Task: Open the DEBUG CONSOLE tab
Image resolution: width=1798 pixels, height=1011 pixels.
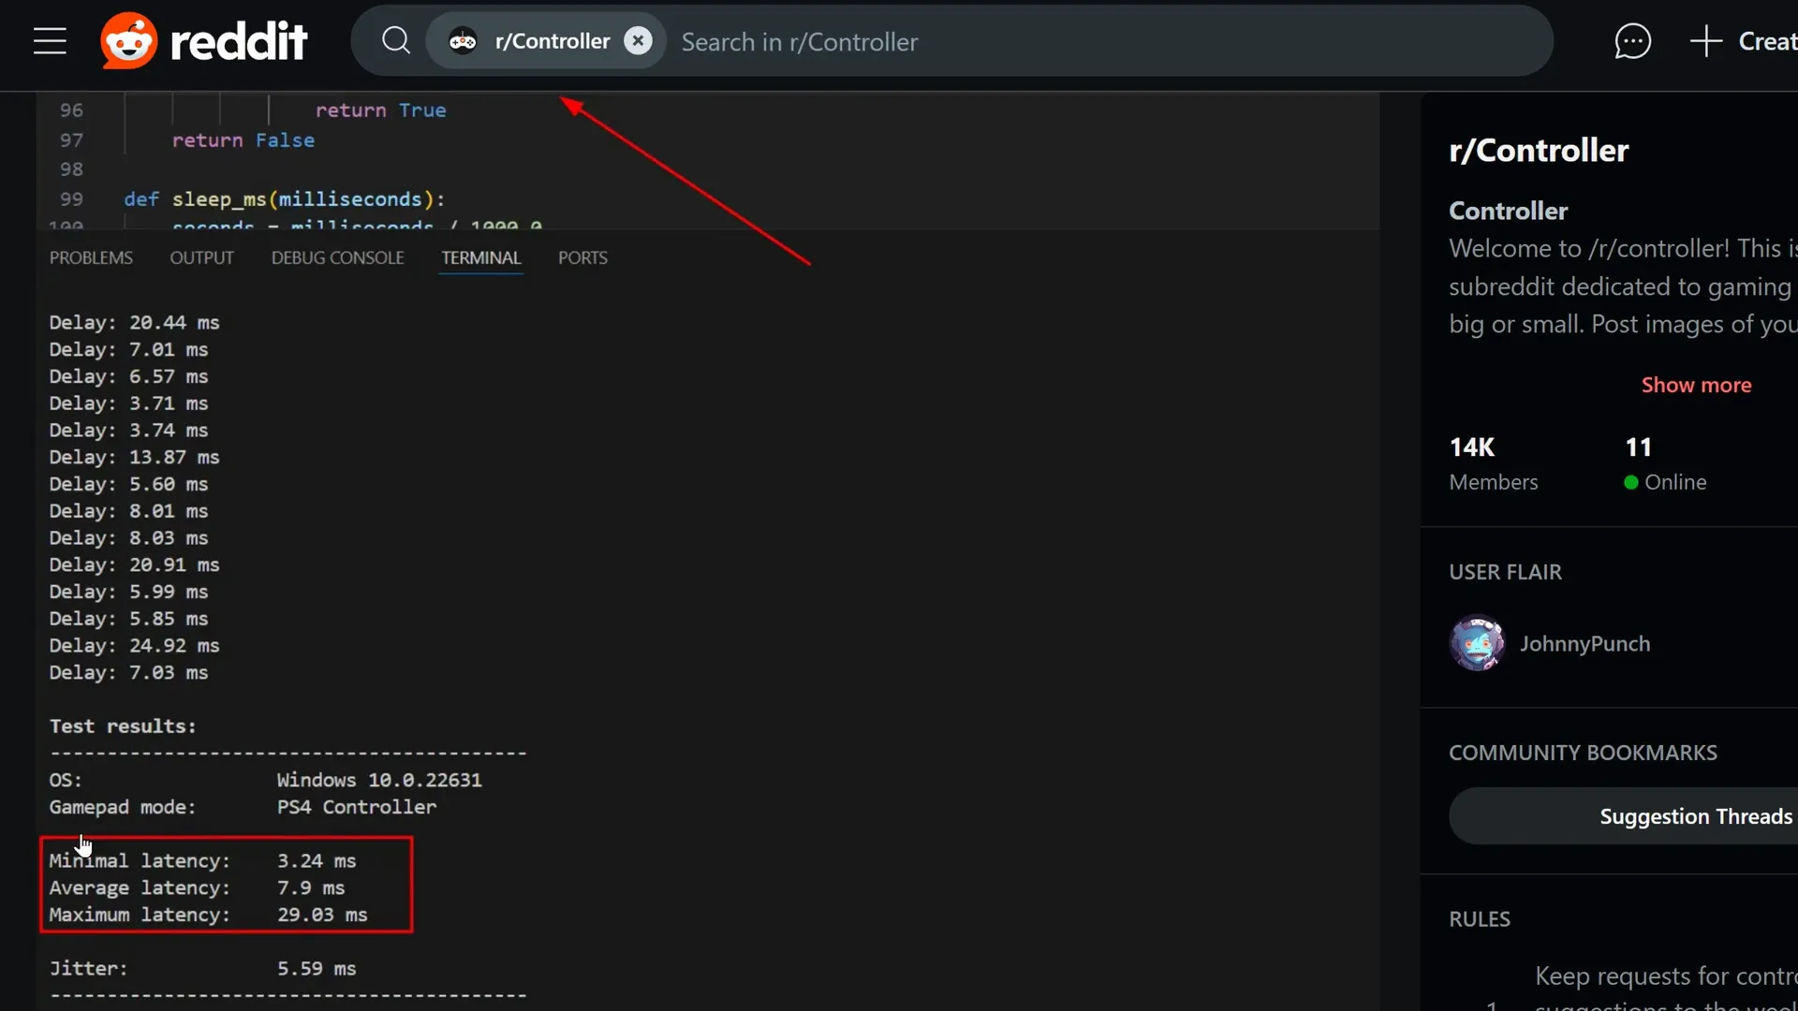Action: [x=337, y=258]
